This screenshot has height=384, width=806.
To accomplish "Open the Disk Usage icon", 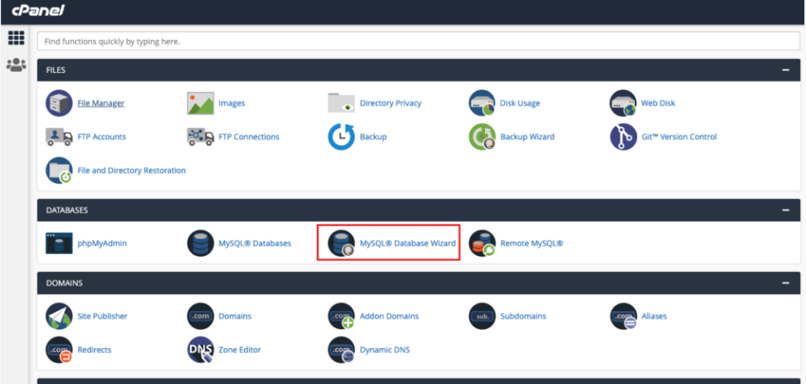I will click(x=482, y=104).
